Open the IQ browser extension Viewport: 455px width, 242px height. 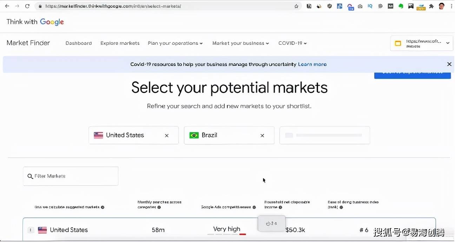pyautogui.click(x=370, y=6)
